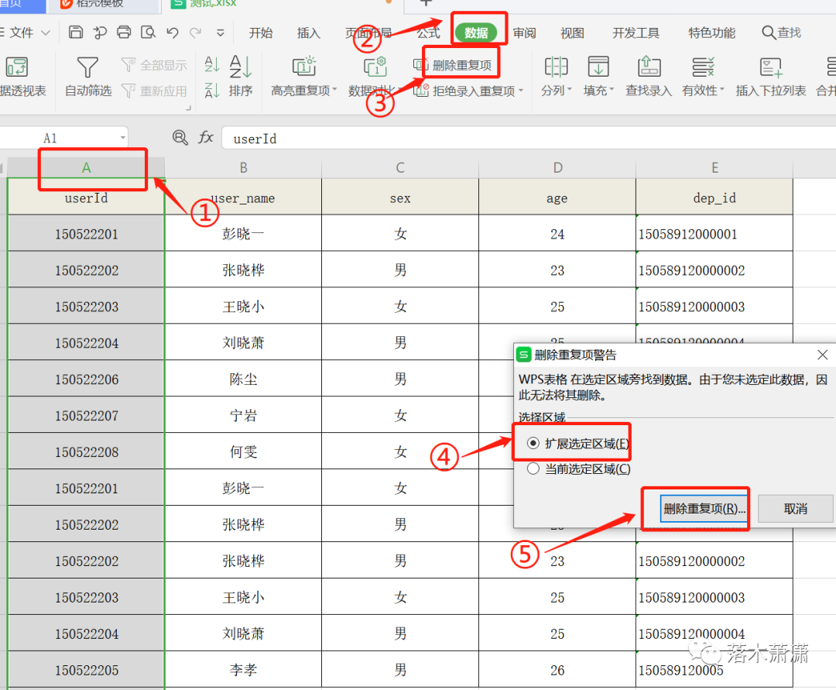The image size is (836, 690).
Task: Expand the Reject Duplicate Entry dropdown arrow
Action: (521, 91)
